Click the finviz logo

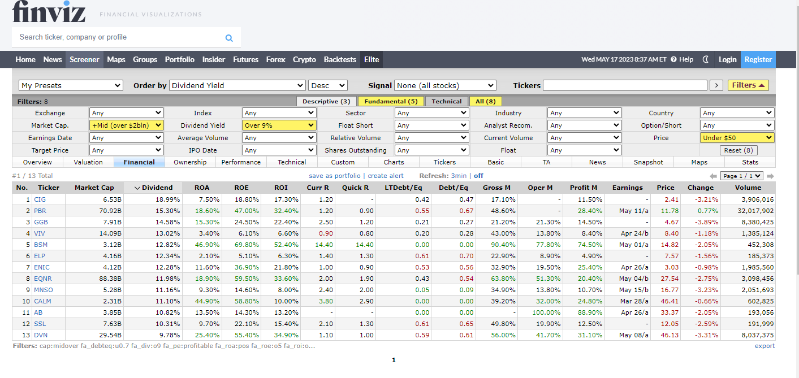click(x=49, y=11)
